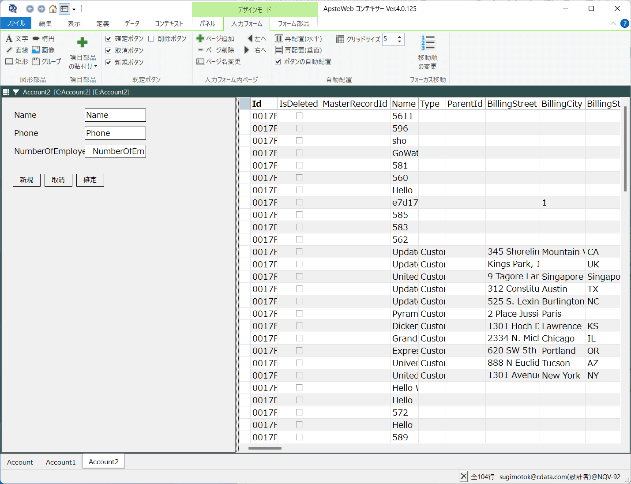Viewport: 631px width, 484px height.
Task: Click 再配置(水平) horizontal rearrange
Action: click(299, 39)
